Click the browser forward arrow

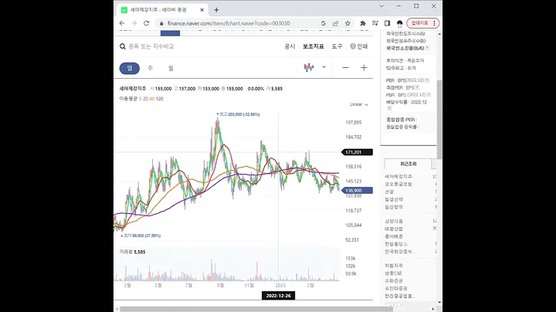(x=134, y=23)
